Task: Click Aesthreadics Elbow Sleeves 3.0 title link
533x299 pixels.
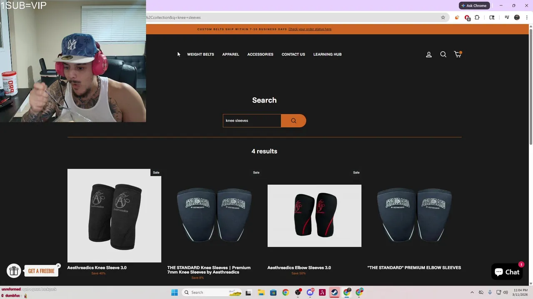Action: (x=299, y=267)
